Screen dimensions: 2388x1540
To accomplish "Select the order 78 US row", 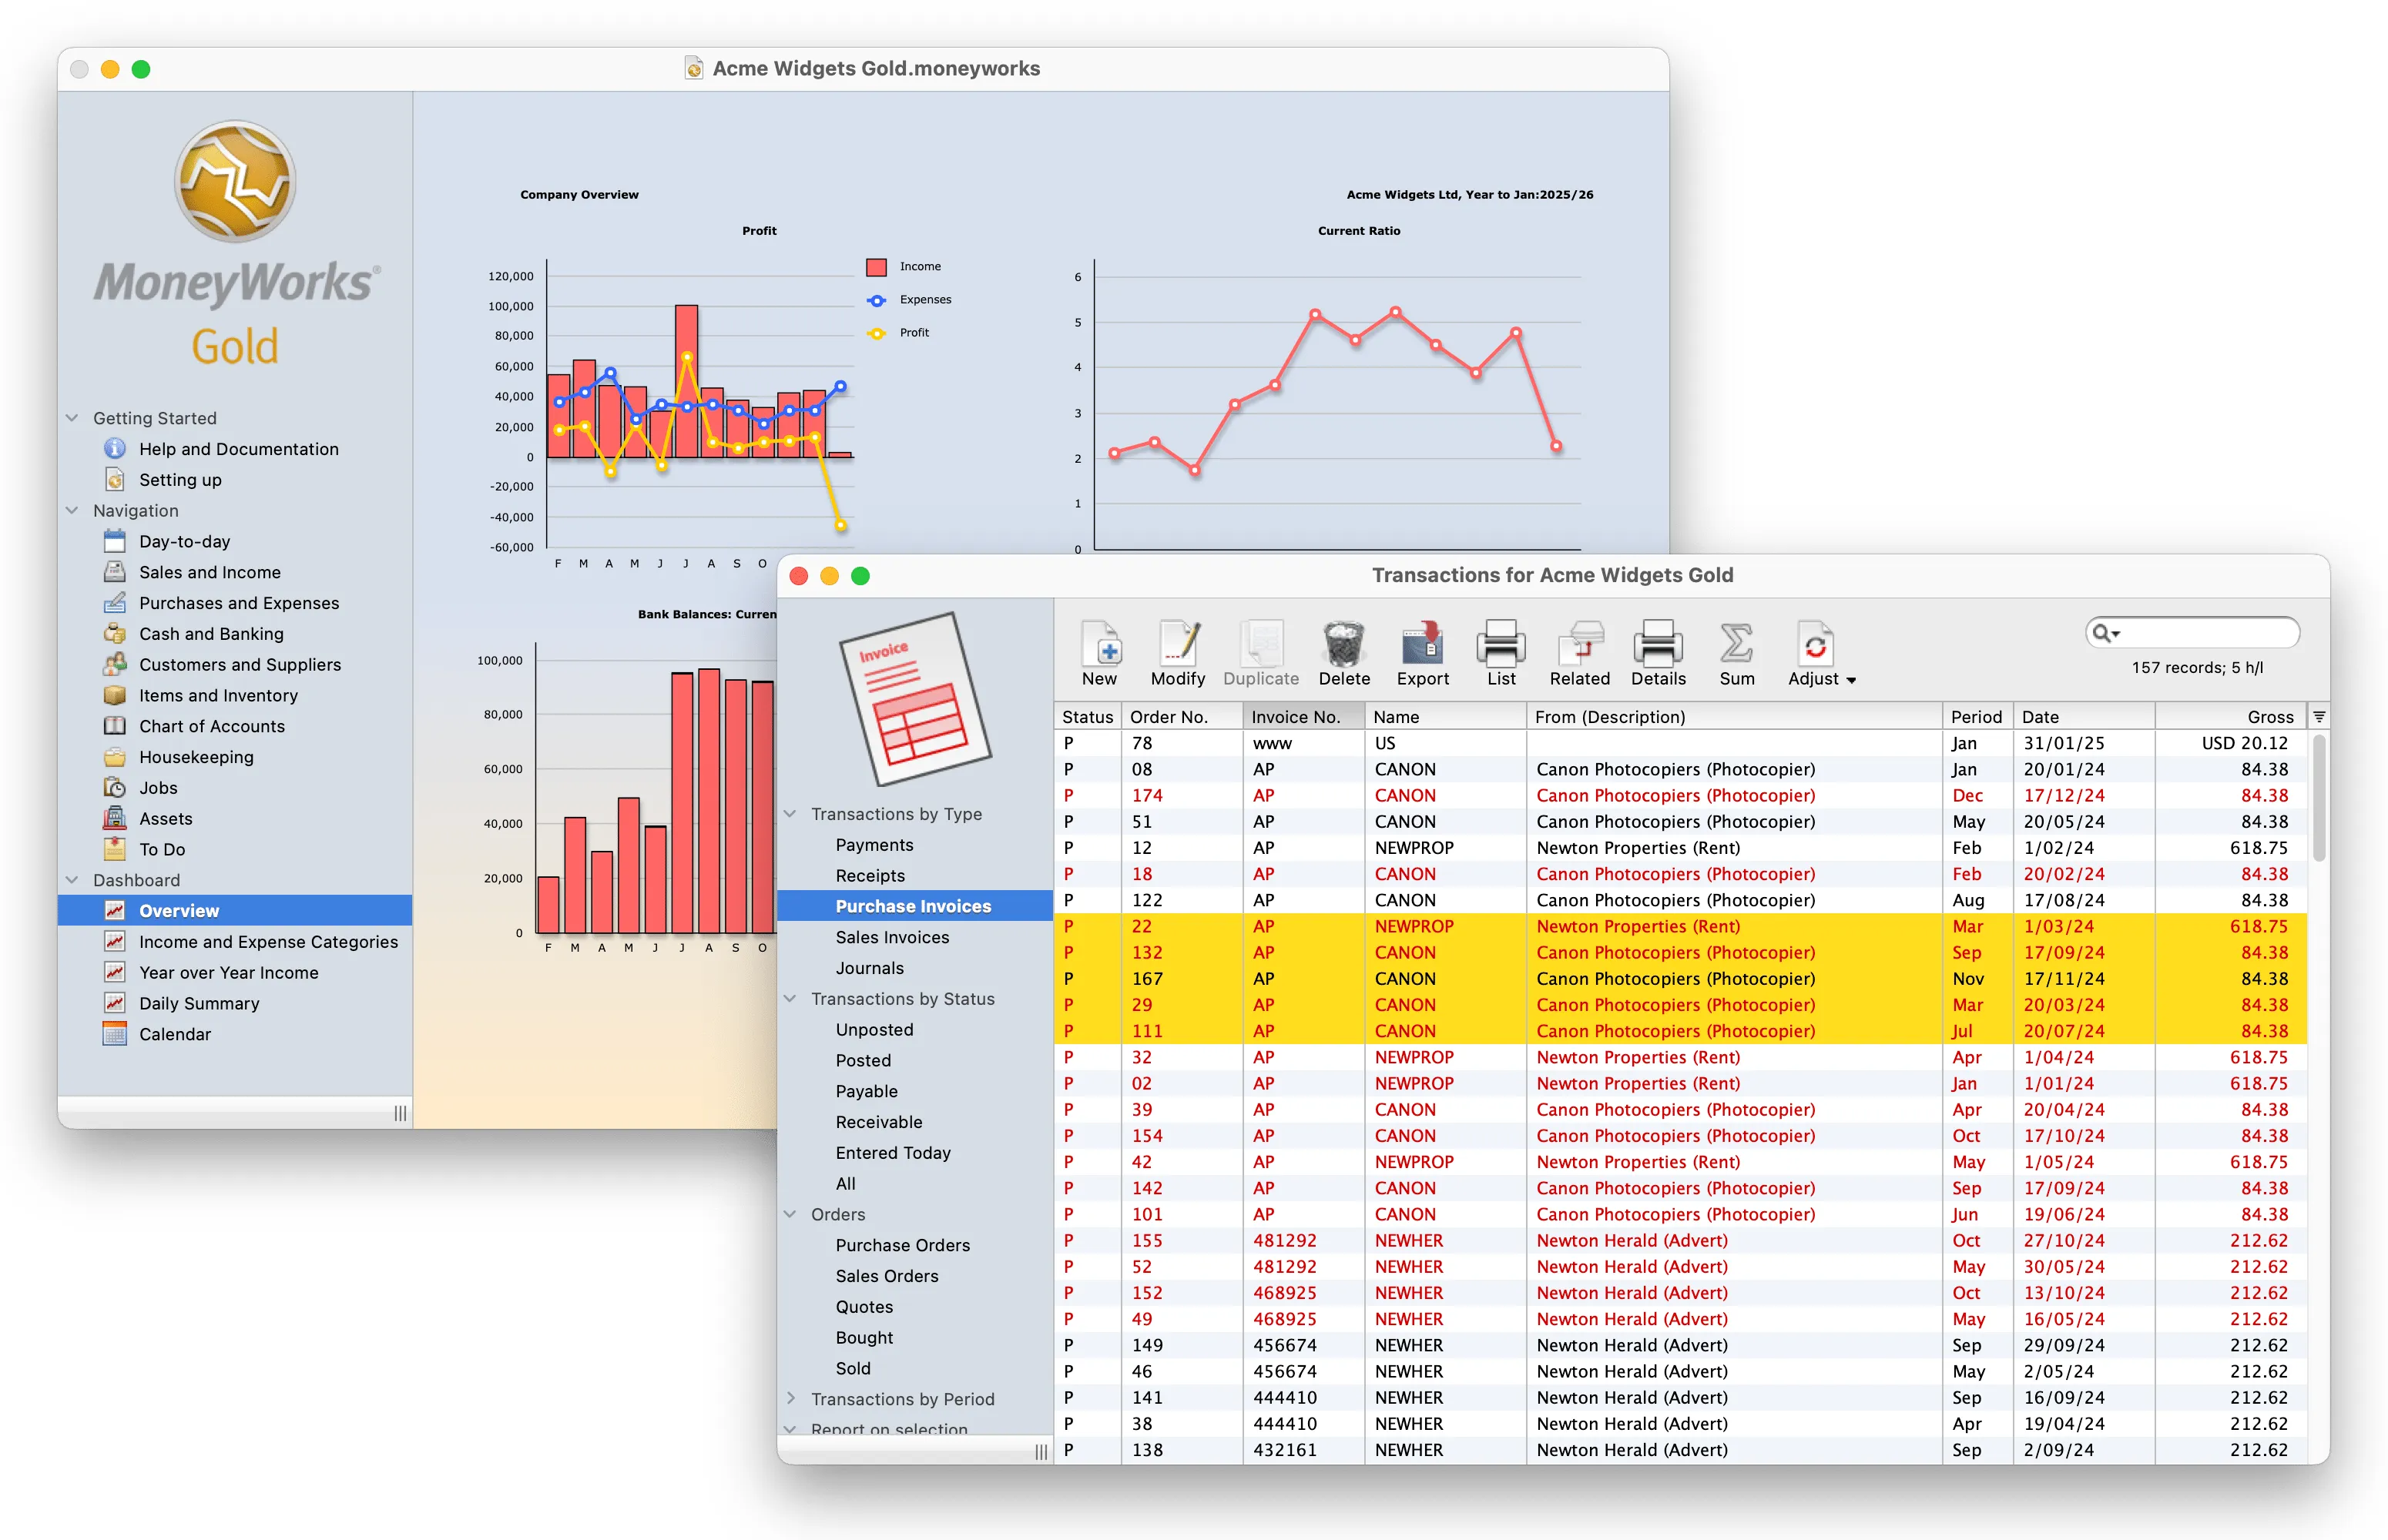I will 1681,743.
